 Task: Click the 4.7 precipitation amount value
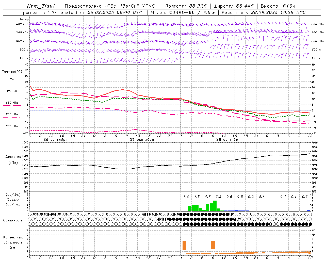pos(208,197)
